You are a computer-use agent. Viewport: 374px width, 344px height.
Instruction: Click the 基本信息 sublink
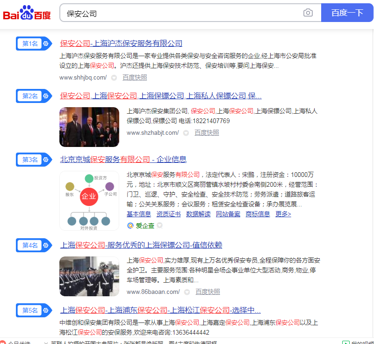(x=139, y=214)
